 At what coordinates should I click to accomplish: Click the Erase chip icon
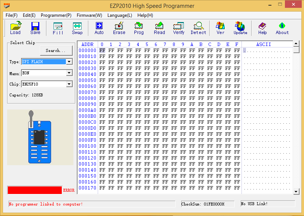119,28
